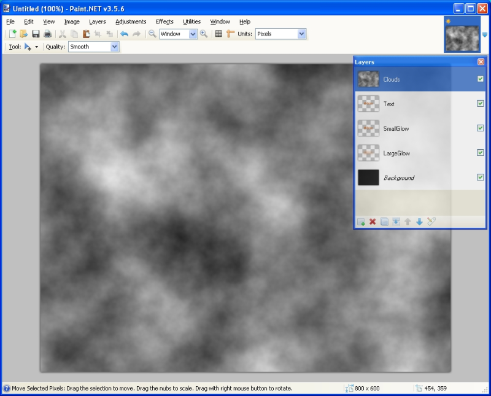491x396 pixels.
Task: Click the Print icon
Action: coord(47,34)
